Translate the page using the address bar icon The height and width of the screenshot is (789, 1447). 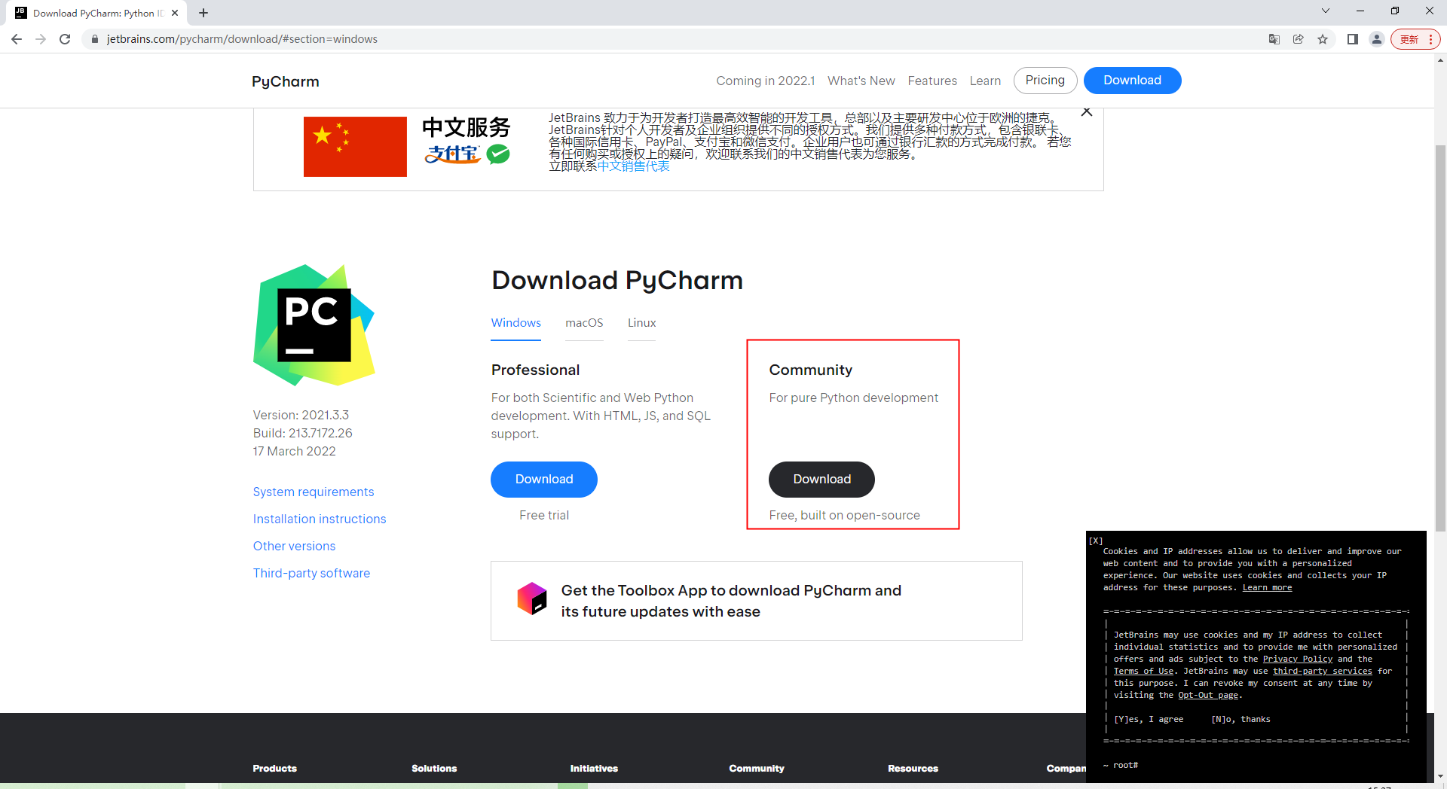[x=1274, y=38]
